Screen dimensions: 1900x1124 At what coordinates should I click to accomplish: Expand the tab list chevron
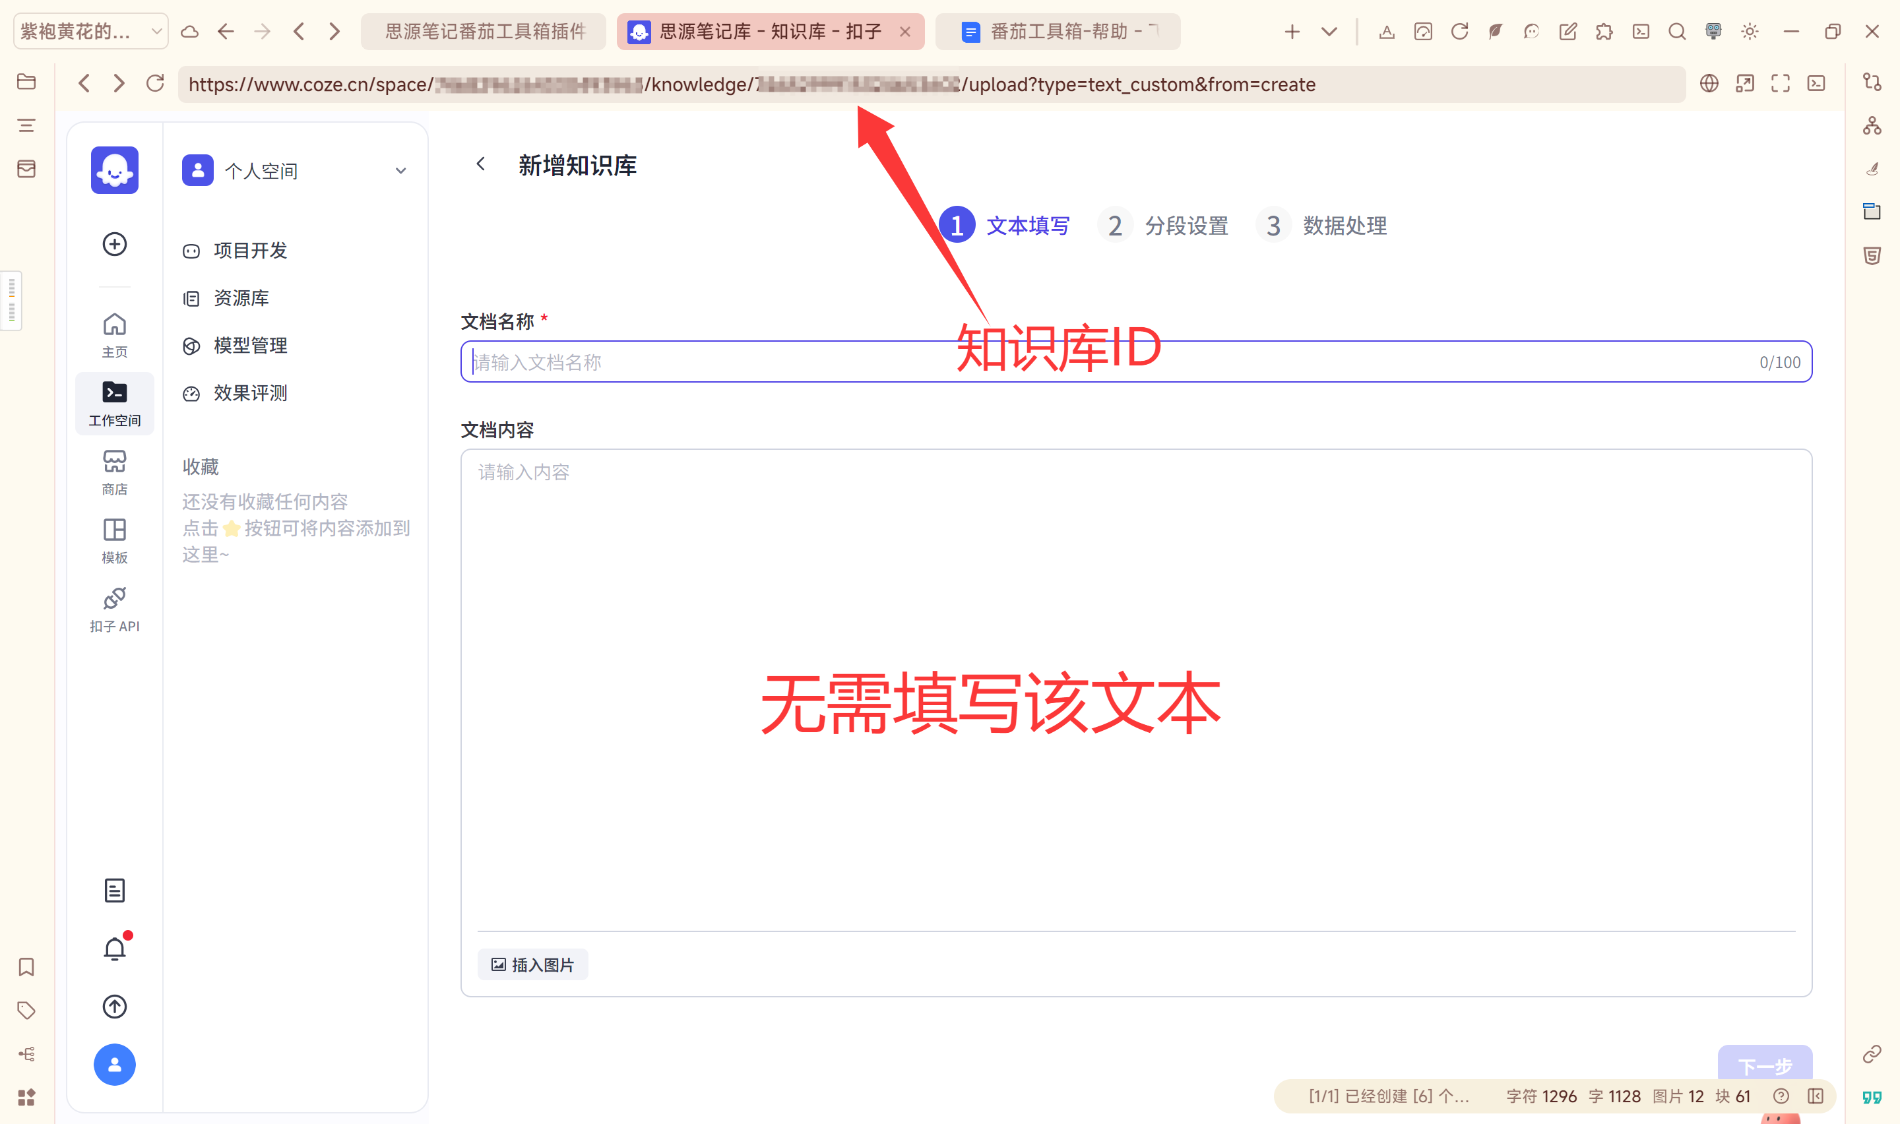[1329, 31]
